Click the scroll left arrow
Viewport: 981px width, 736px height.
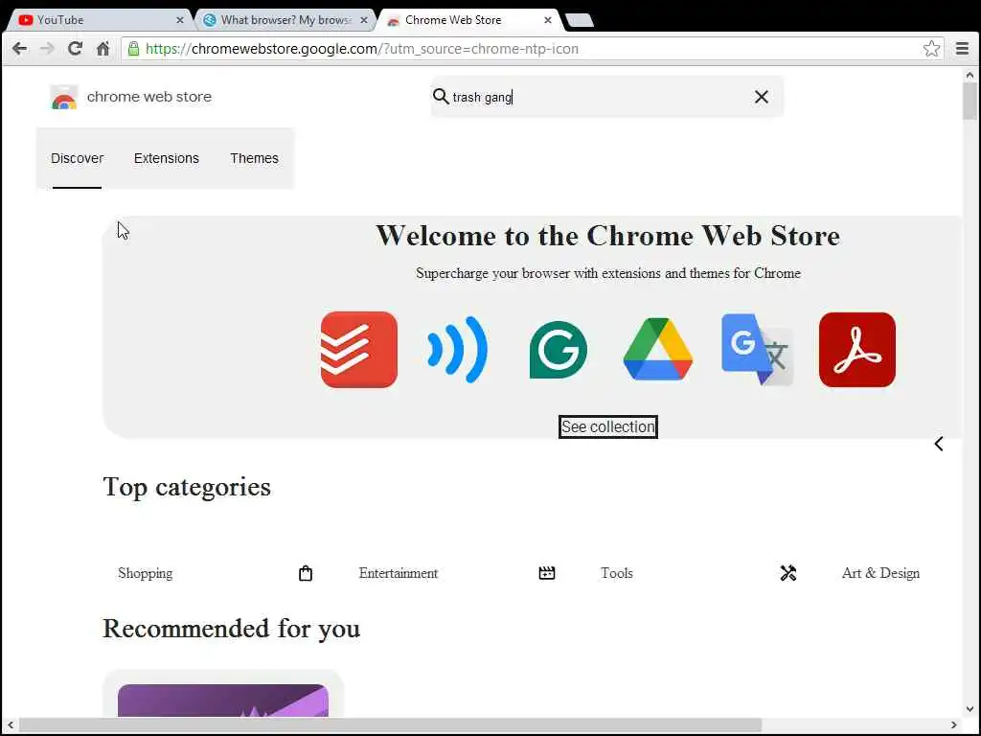click(x=10, y=725)
